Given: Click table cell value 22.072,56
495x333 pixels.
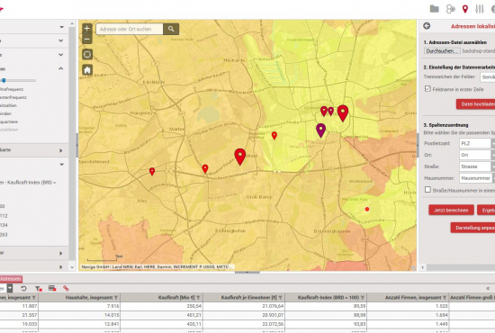Looking at the screenshot, I should (x=273, y=323).
